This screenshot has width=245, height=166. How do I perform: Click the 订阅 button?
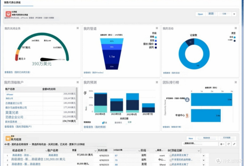[x=224, y=14]
